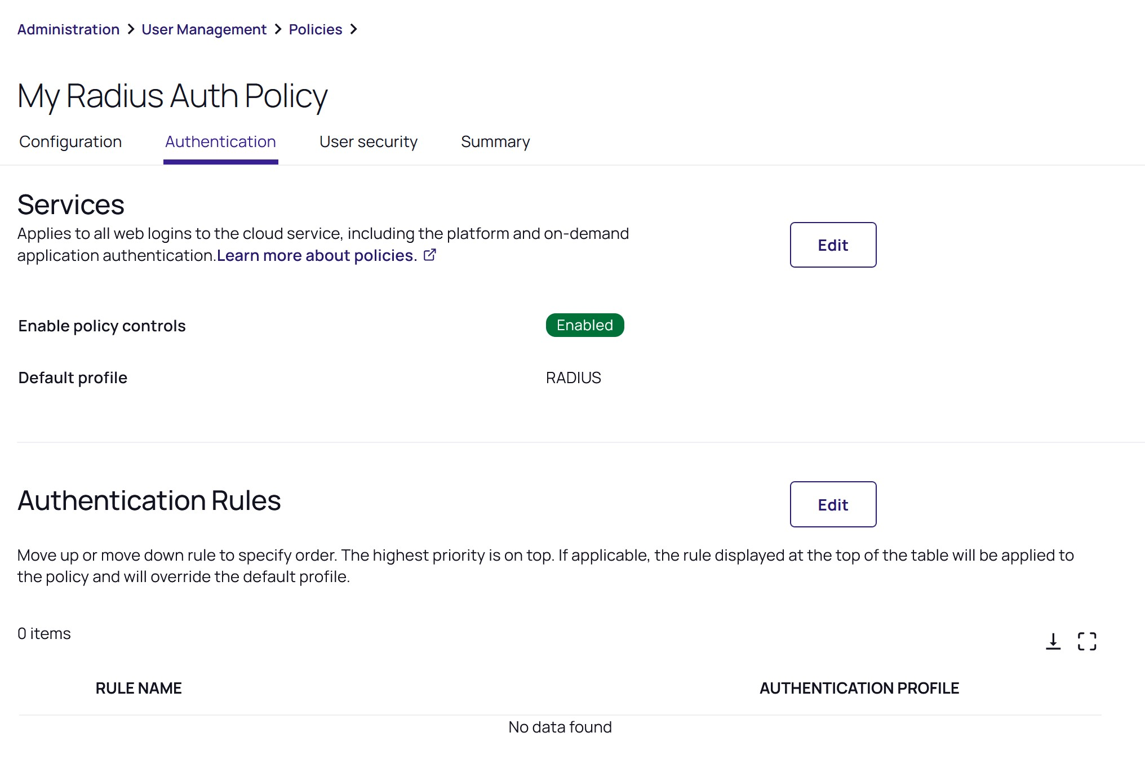Open the Configuration tab

[70, 142]
